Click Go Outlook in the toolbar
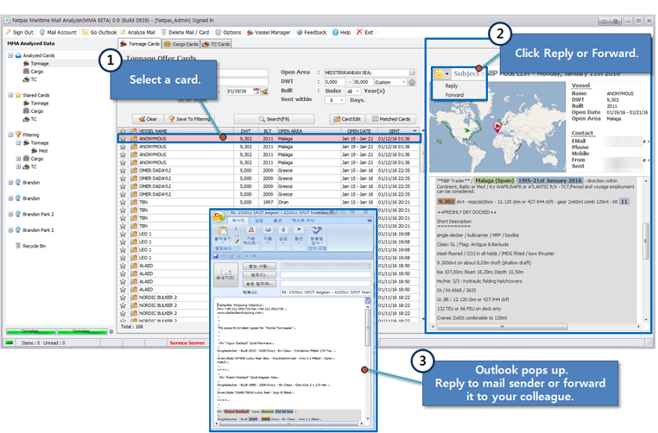Viewport: 658px width, 433px height. tap(99, 32)
